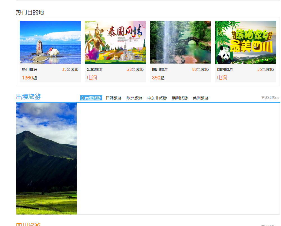Image resolution: width=281 pixels, height=226 pixels.
Task: Open the waterfall and bridge thumbnail
Action: [x=181, y=42]
